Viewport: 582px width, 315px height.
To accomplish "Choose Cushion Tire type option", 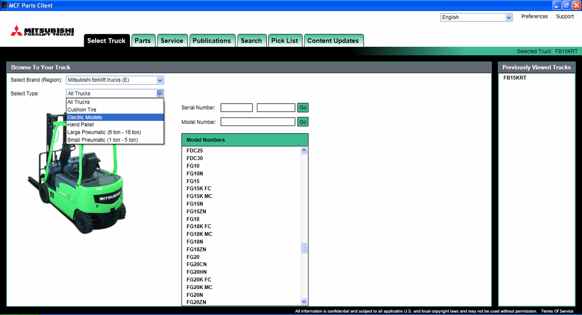I will click(115, 110).
